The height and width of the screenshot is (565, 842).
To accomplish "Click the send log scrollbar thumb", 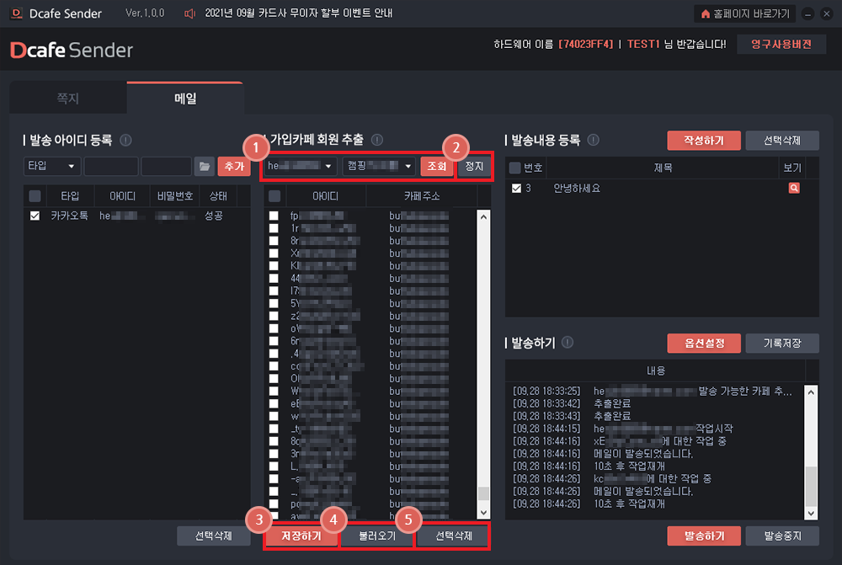I will [x=811, y=486].
